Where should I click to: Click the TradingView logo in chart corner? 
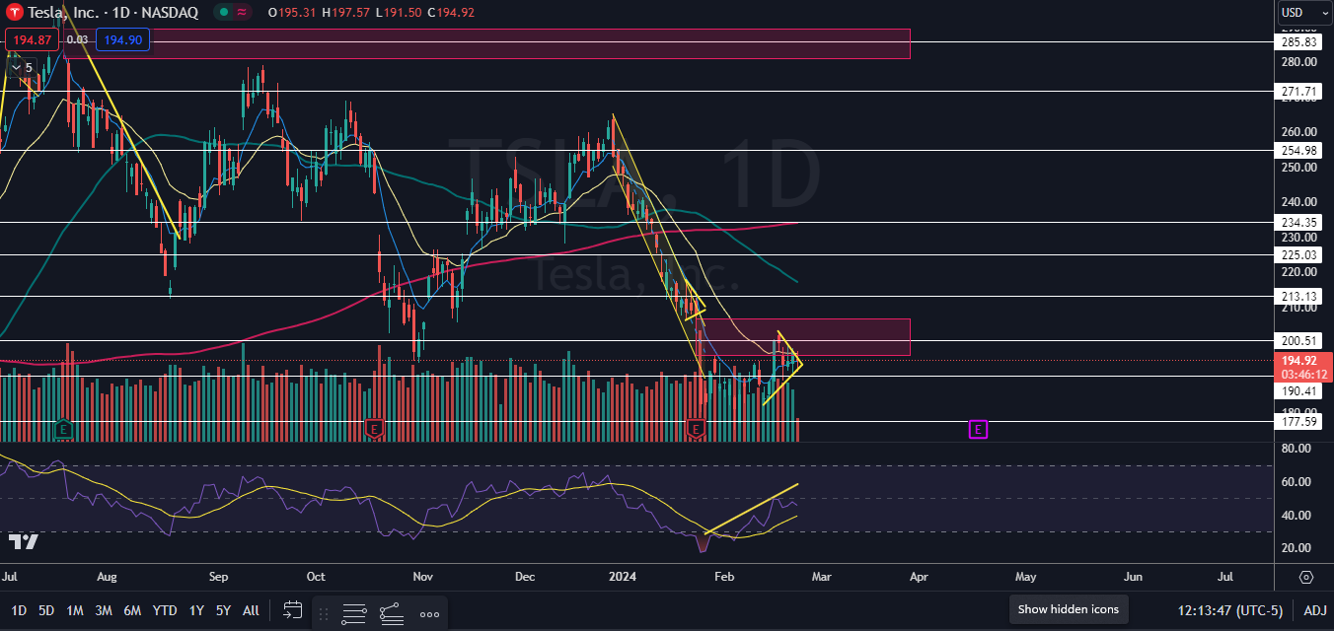(23, 541)
